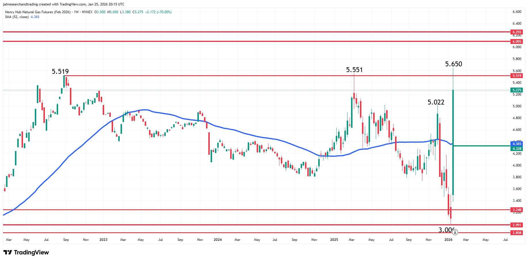Click the 5.000 price scale value

517,106
